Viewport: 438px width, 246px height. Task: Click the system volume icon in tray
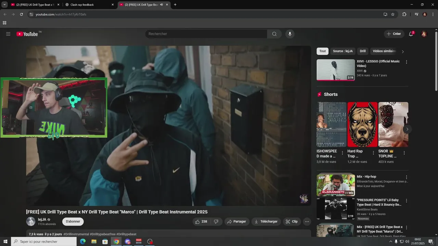click(x=407, y=242)
